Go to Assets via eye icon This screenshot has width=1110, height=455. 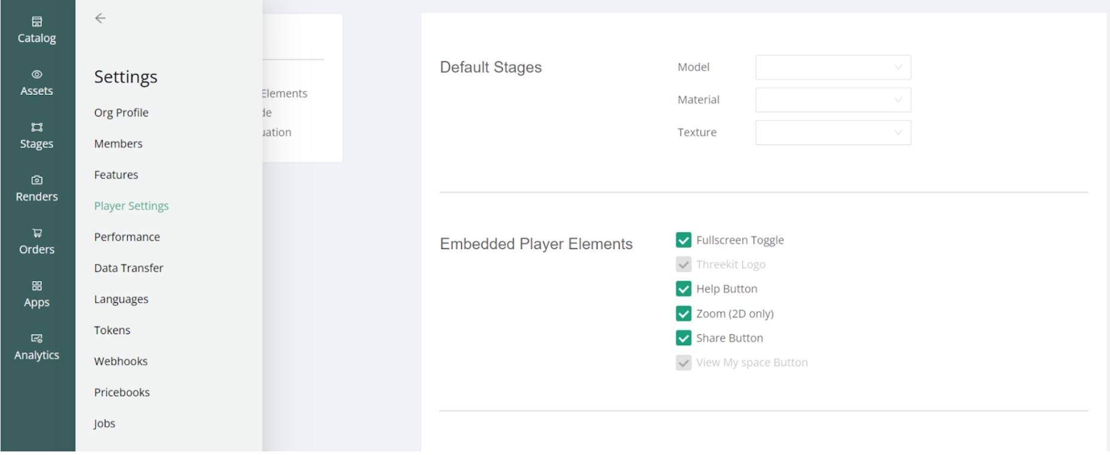coord(37,75)
